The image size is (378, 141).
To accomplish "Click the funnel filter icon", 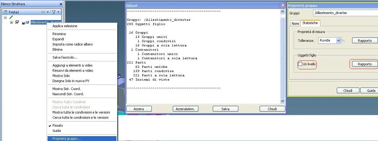I will [54, 12].
